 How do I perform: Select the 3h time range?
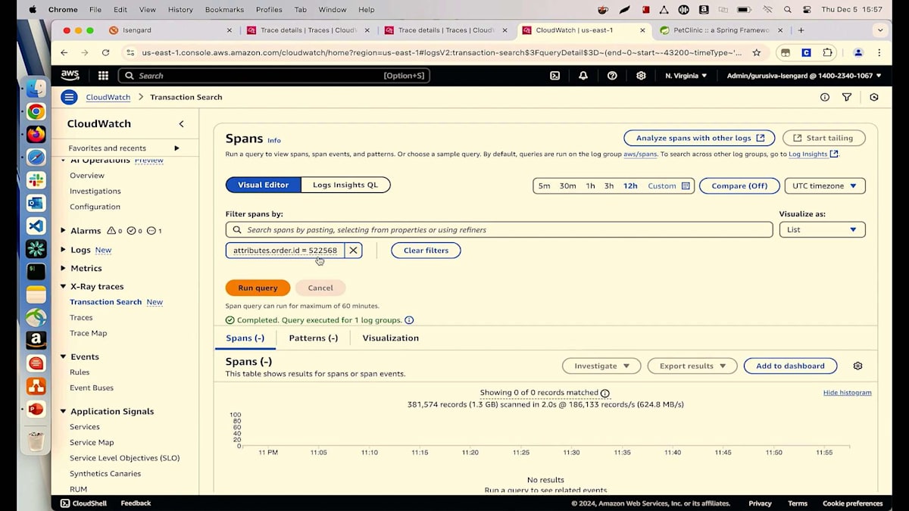[609, 186]
